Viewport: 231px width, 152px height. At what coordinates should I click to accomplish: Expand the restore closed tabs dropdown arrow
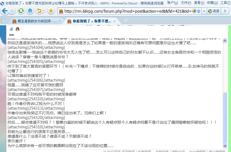coord(43,11)
